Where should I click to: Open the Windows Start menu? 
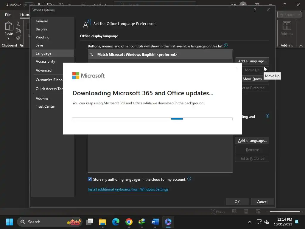click(10, 222)
